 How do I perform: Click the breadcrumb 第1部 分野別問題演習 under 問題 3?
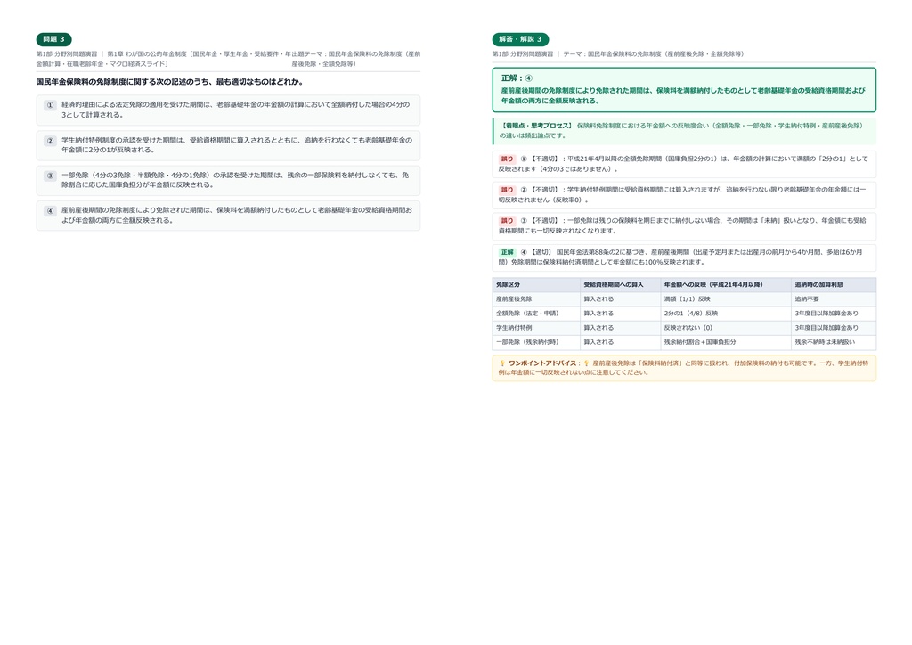pos(67,54)
